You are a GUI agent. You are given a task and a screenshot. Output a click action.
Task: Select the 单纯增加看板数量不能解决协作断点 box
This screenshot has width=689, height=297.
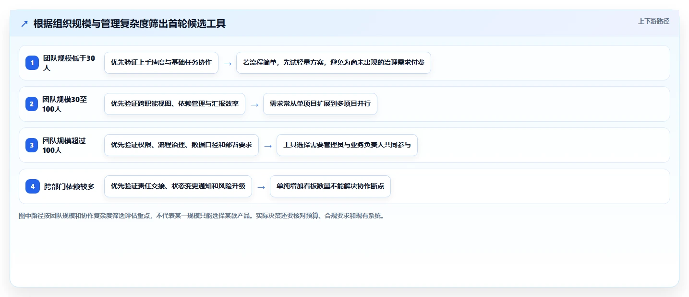click(x=330, y=186)
